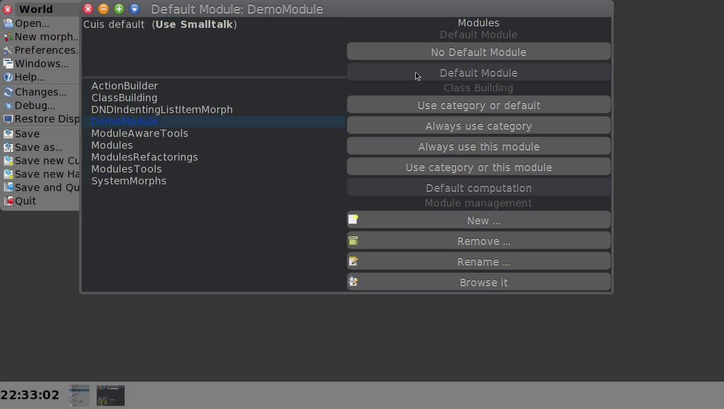724x409 pixels.
Task: Select Use category or default button
Action: (x=478, y=105)
